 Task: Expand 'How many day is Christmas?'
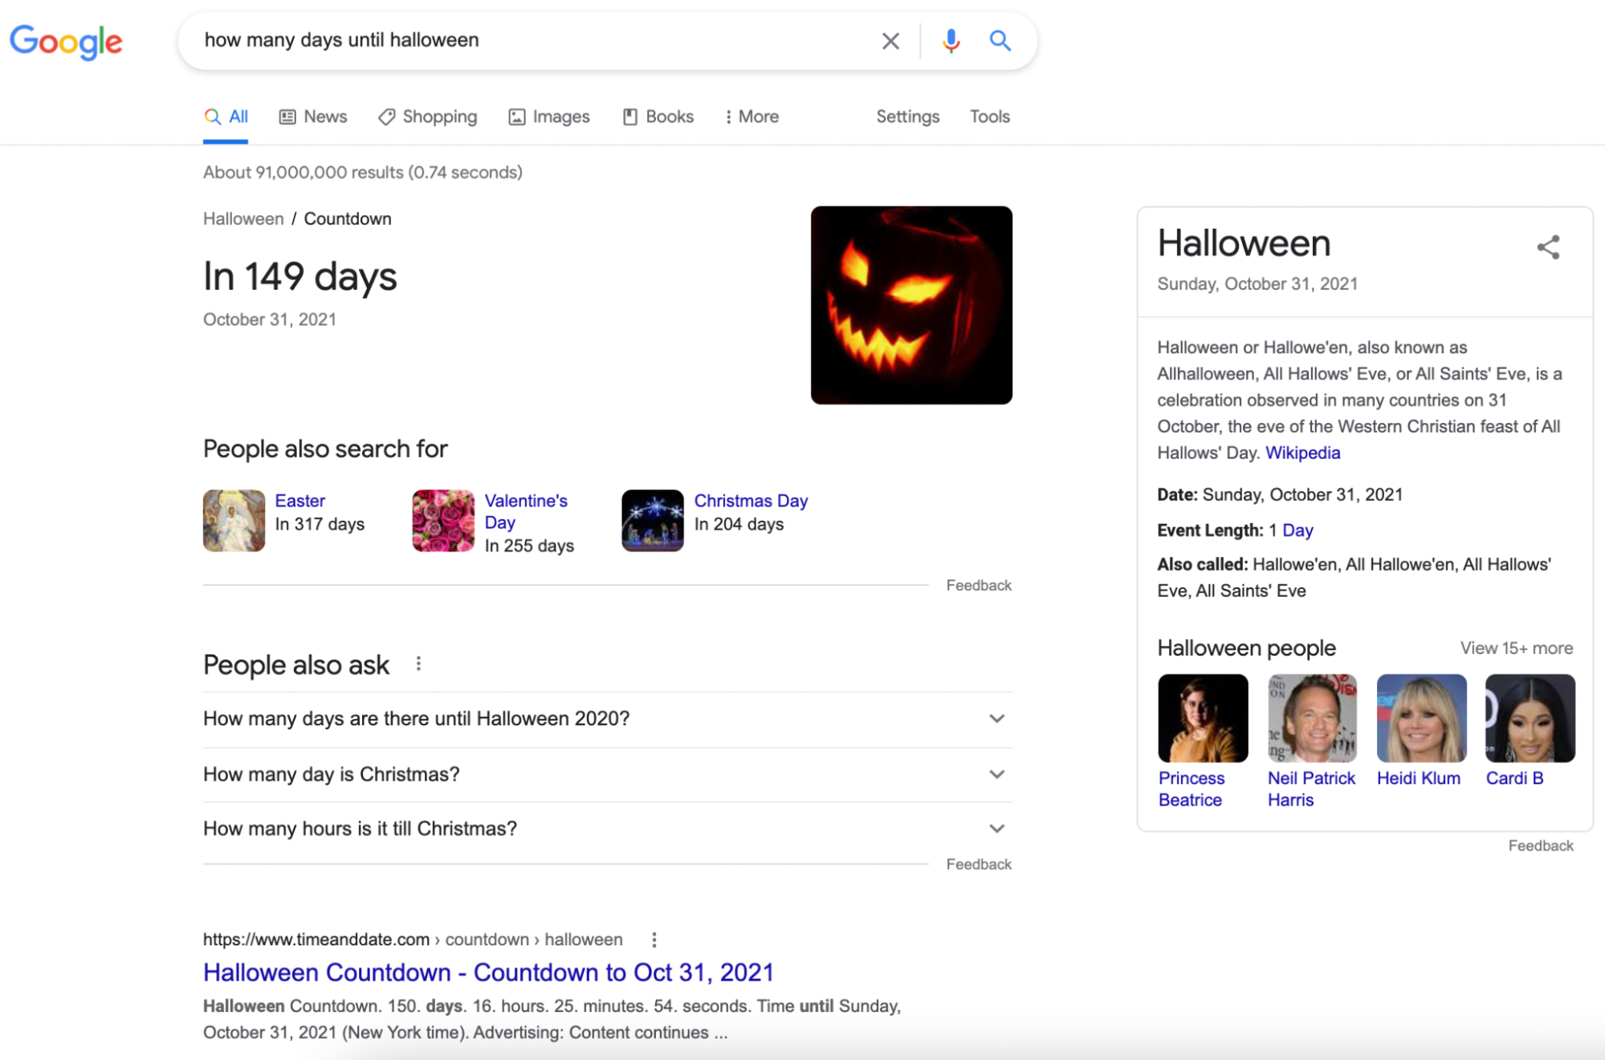coord(996,774)
